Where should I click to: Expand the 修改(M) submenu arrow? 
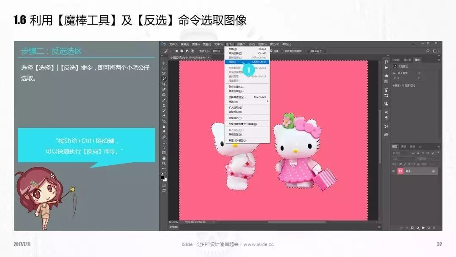(x=267, y=101)
